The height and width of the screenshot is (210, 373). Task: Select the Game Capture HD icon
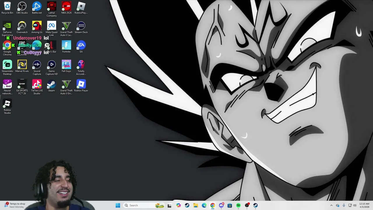[52, 68]
